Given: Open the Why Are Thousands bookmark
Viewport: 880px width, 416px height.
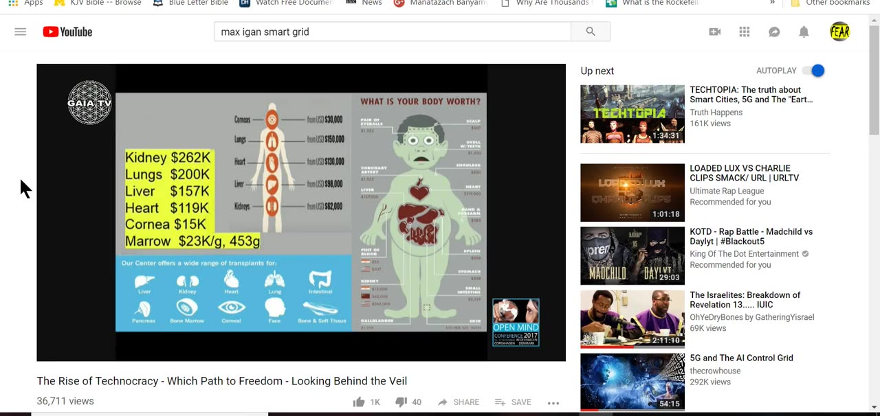Looking at the screenshot, I should pos(547,3).
